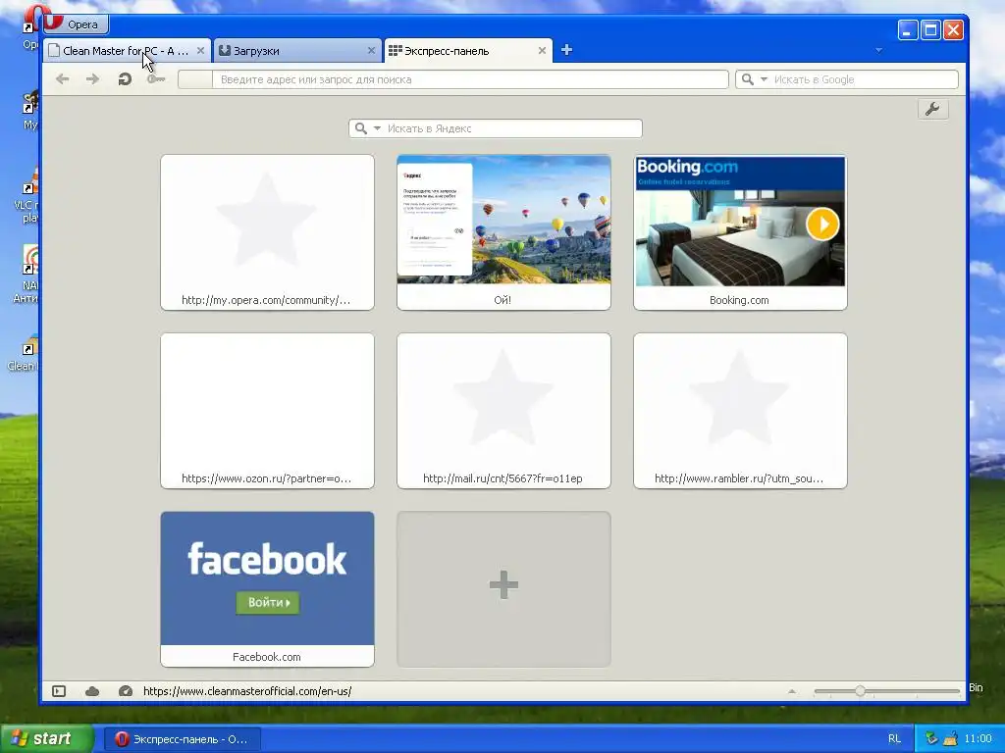The image size is (1005, 753).
Task: Go forward with the forward arrow
Action: tap(93, 78)
